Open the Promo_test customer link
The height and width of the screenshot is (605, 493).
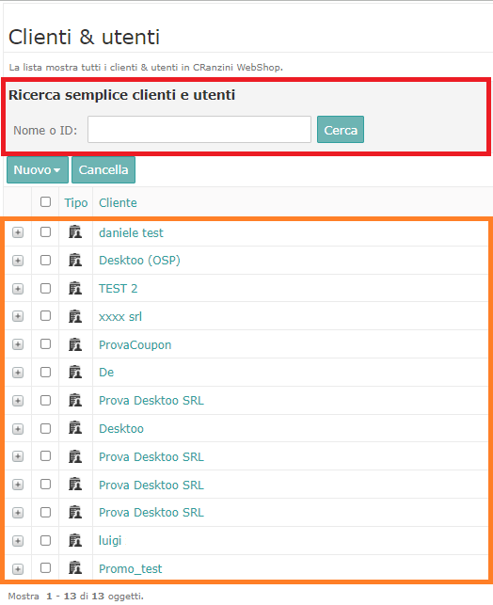click(x=131, y=568)
